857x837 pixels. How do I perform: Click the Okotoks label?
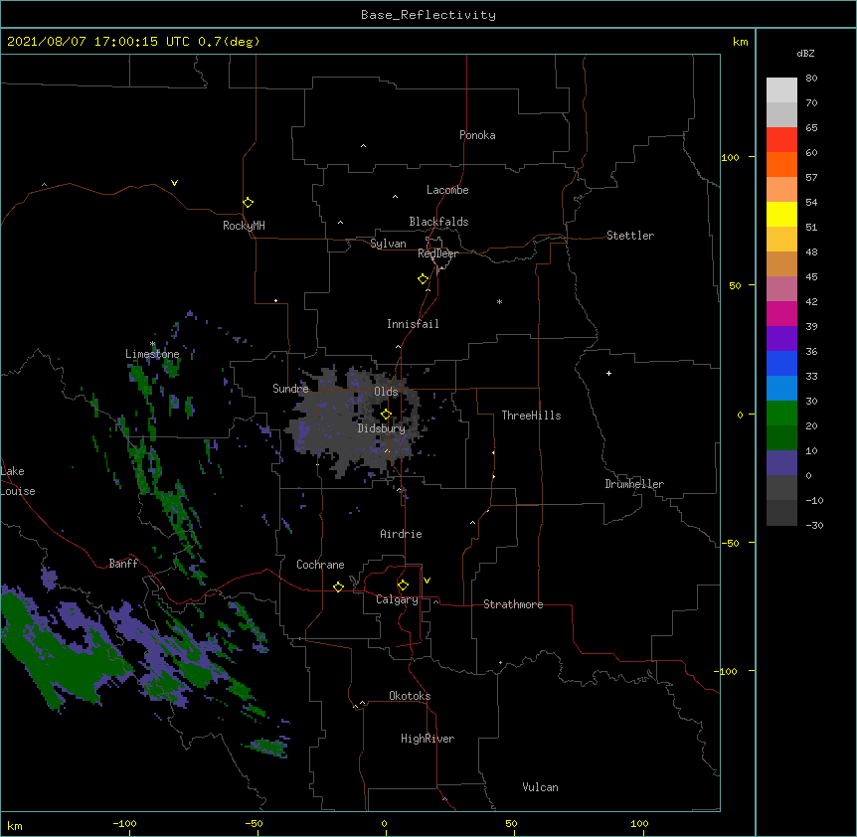[410, 696]
